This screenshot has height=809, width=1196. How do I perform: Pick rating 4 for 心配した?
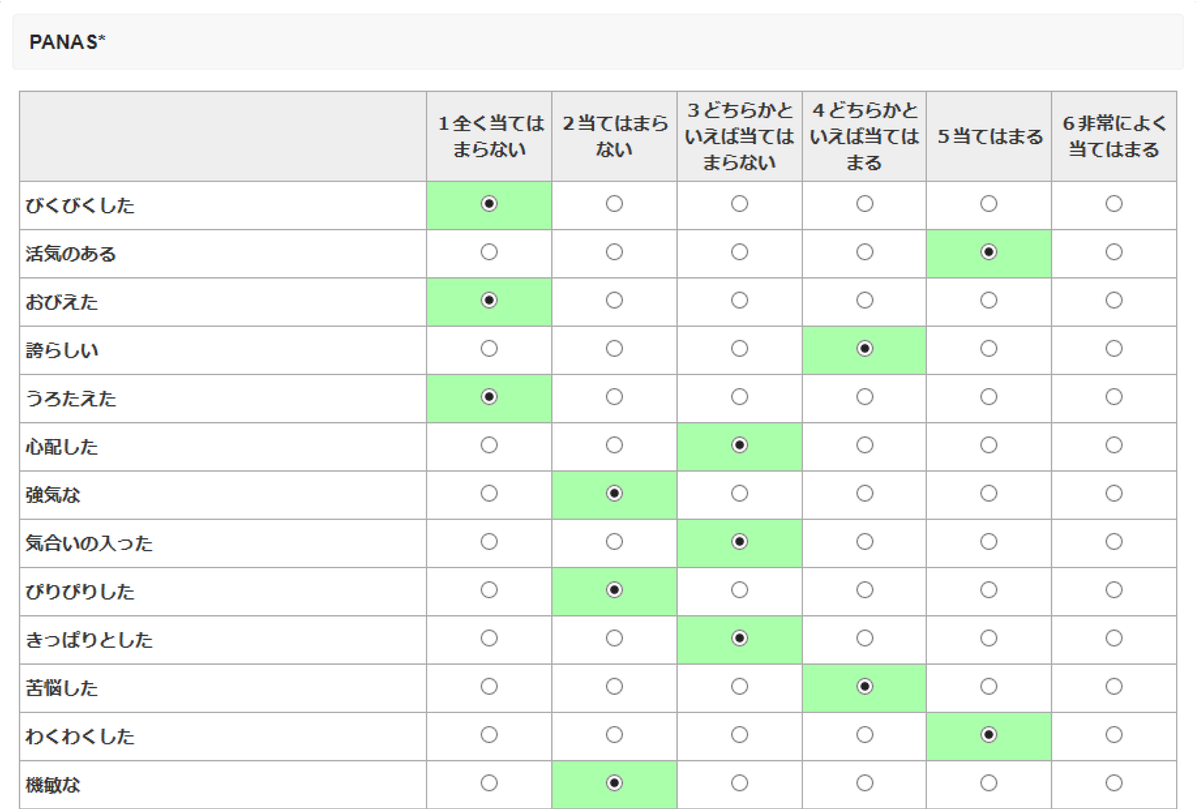[x=864, y=445]
